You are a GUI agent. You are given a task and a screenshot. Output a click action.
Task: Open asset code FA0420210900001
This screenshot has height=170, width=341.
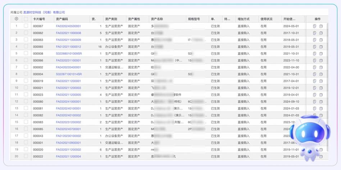[68, 143]
